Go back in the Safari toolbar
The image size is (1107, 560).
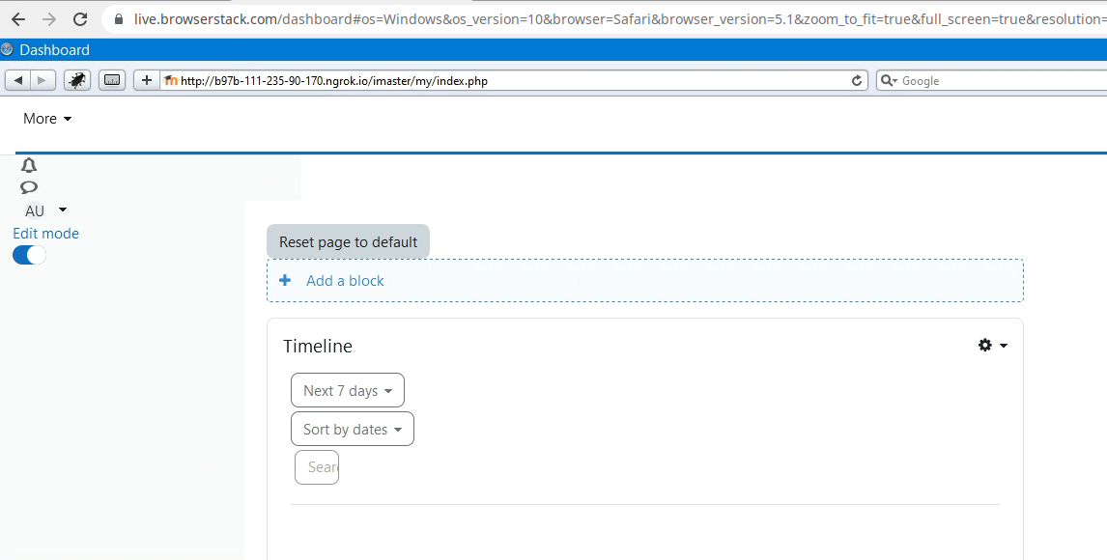tap(17, 80)
